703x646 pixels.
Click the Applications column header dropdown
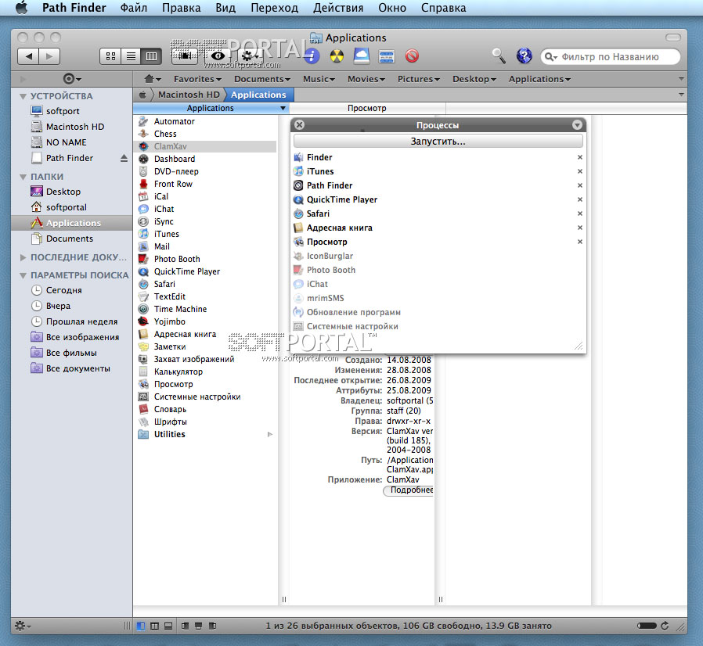coord(283,108)
